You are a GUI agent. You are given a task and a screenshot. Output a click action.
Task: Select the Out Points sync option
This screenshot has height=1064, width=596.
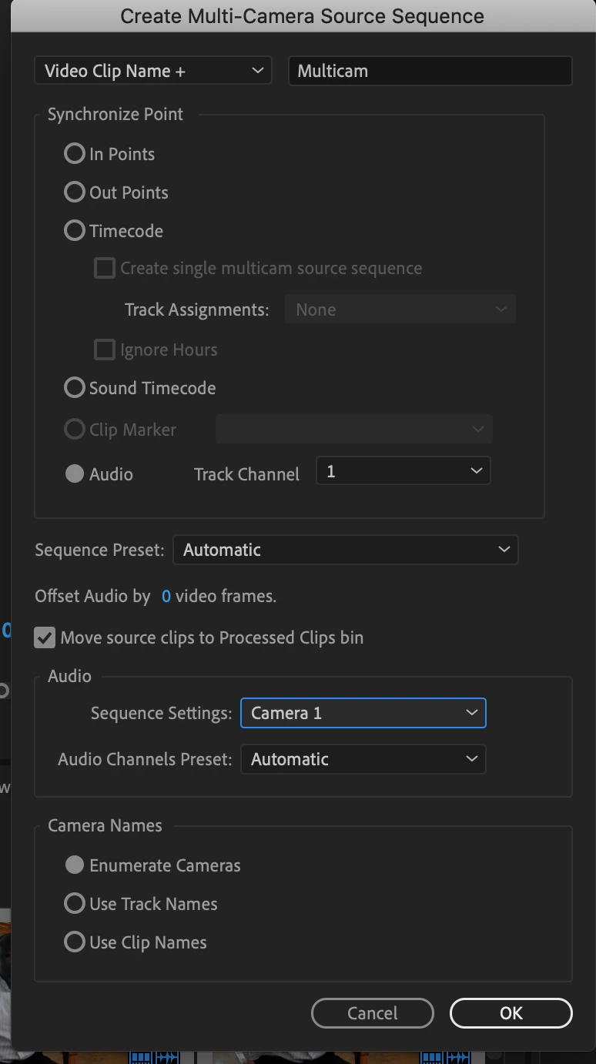[75, 192]
